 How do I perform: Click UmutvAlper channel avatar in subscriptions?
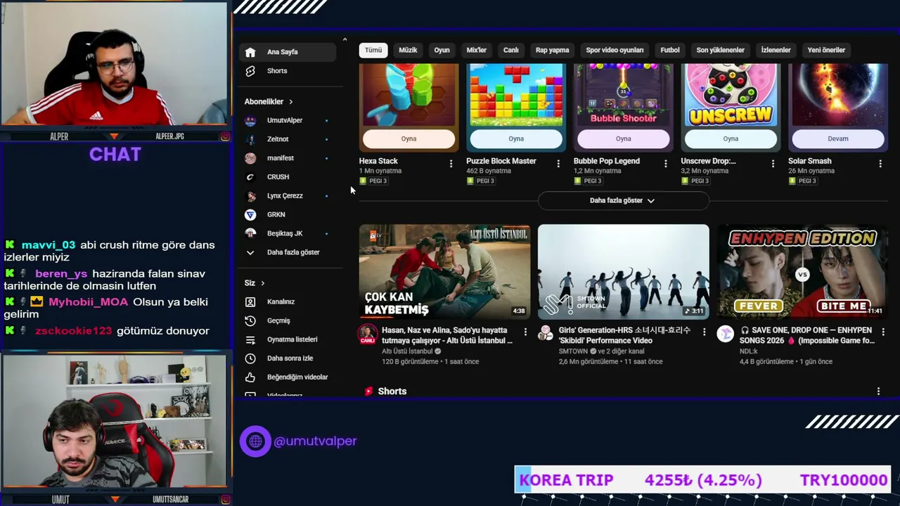point(250,120)
